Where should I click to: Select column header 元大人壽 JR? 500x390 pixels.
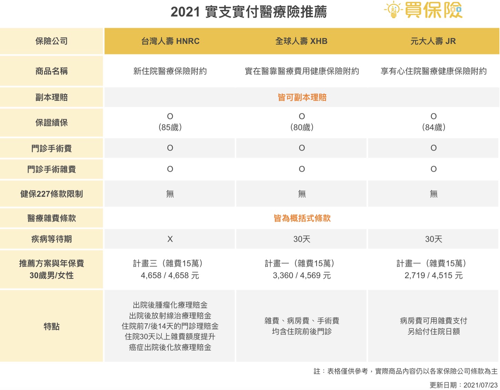(433, 41)
